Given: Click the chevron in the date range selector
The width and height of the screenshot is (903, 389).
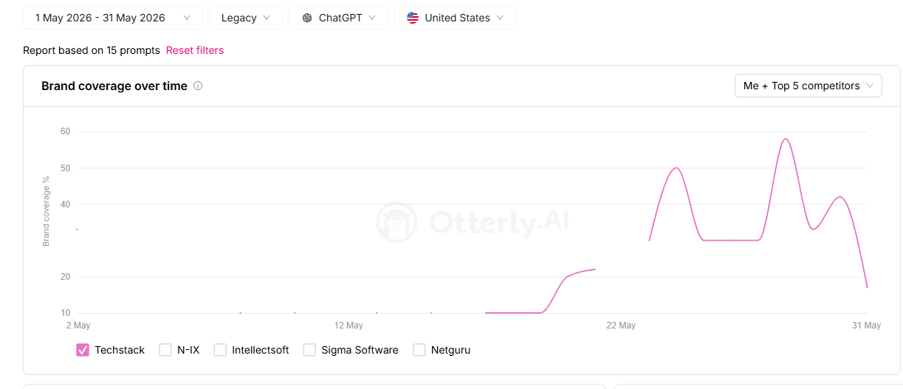Looking at the screenshot, I should point(187,18).
